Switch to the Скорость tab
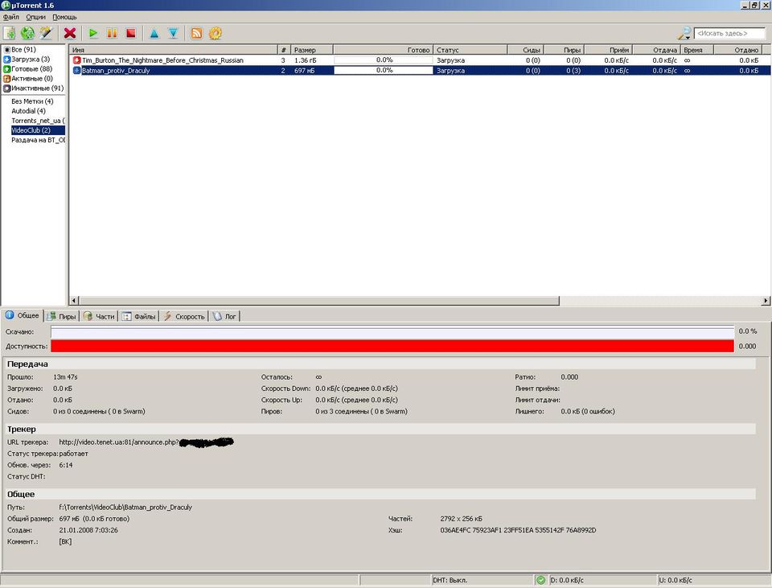The height and width of the screenshot is (588, 772). tap(184, 317)
